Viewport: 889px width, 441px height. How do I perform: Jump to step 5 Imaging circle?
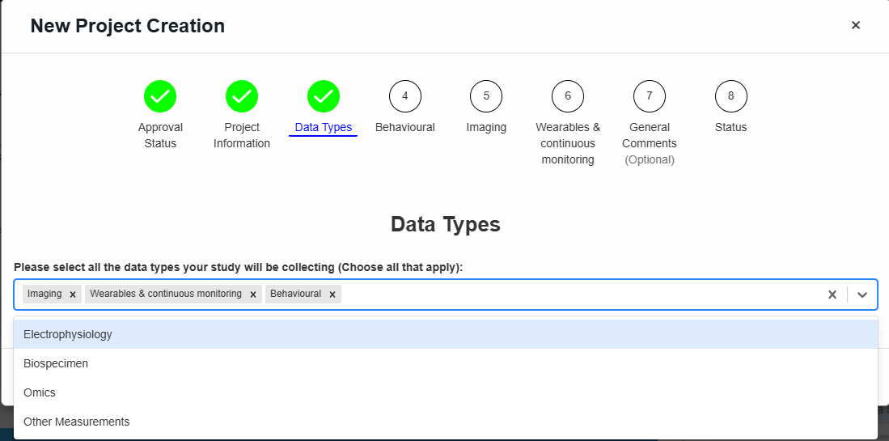486,96
